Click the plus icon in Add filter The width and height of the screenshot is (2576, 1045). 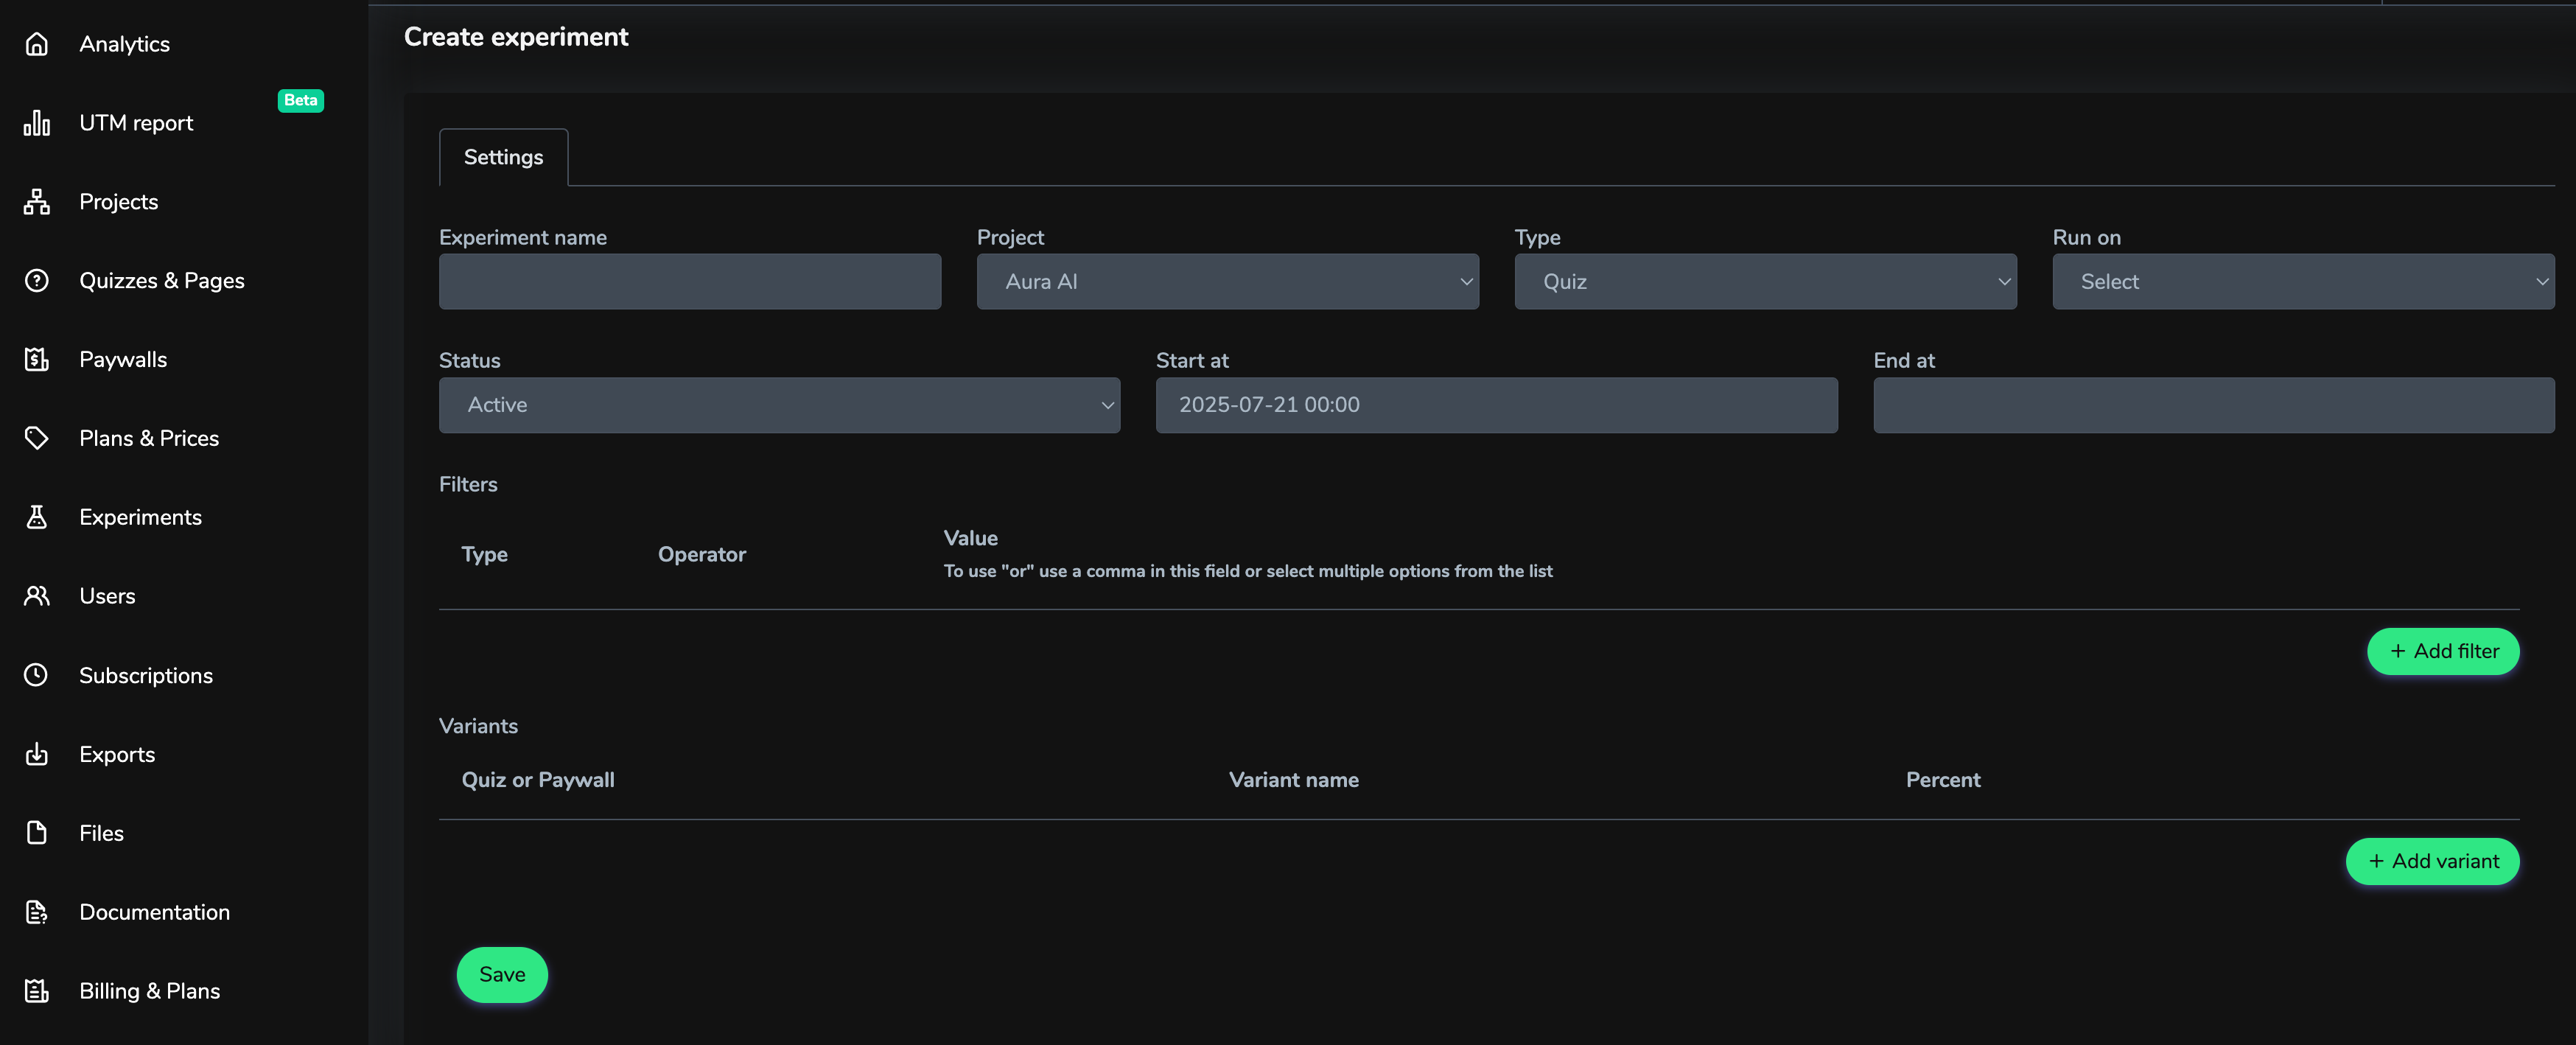(2398, 651)
